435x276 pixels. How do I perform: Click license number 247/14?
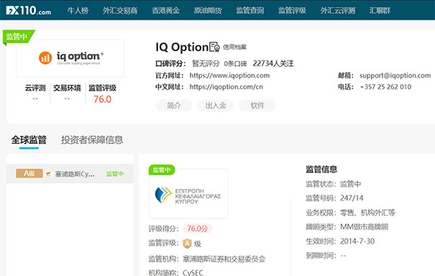352,198
